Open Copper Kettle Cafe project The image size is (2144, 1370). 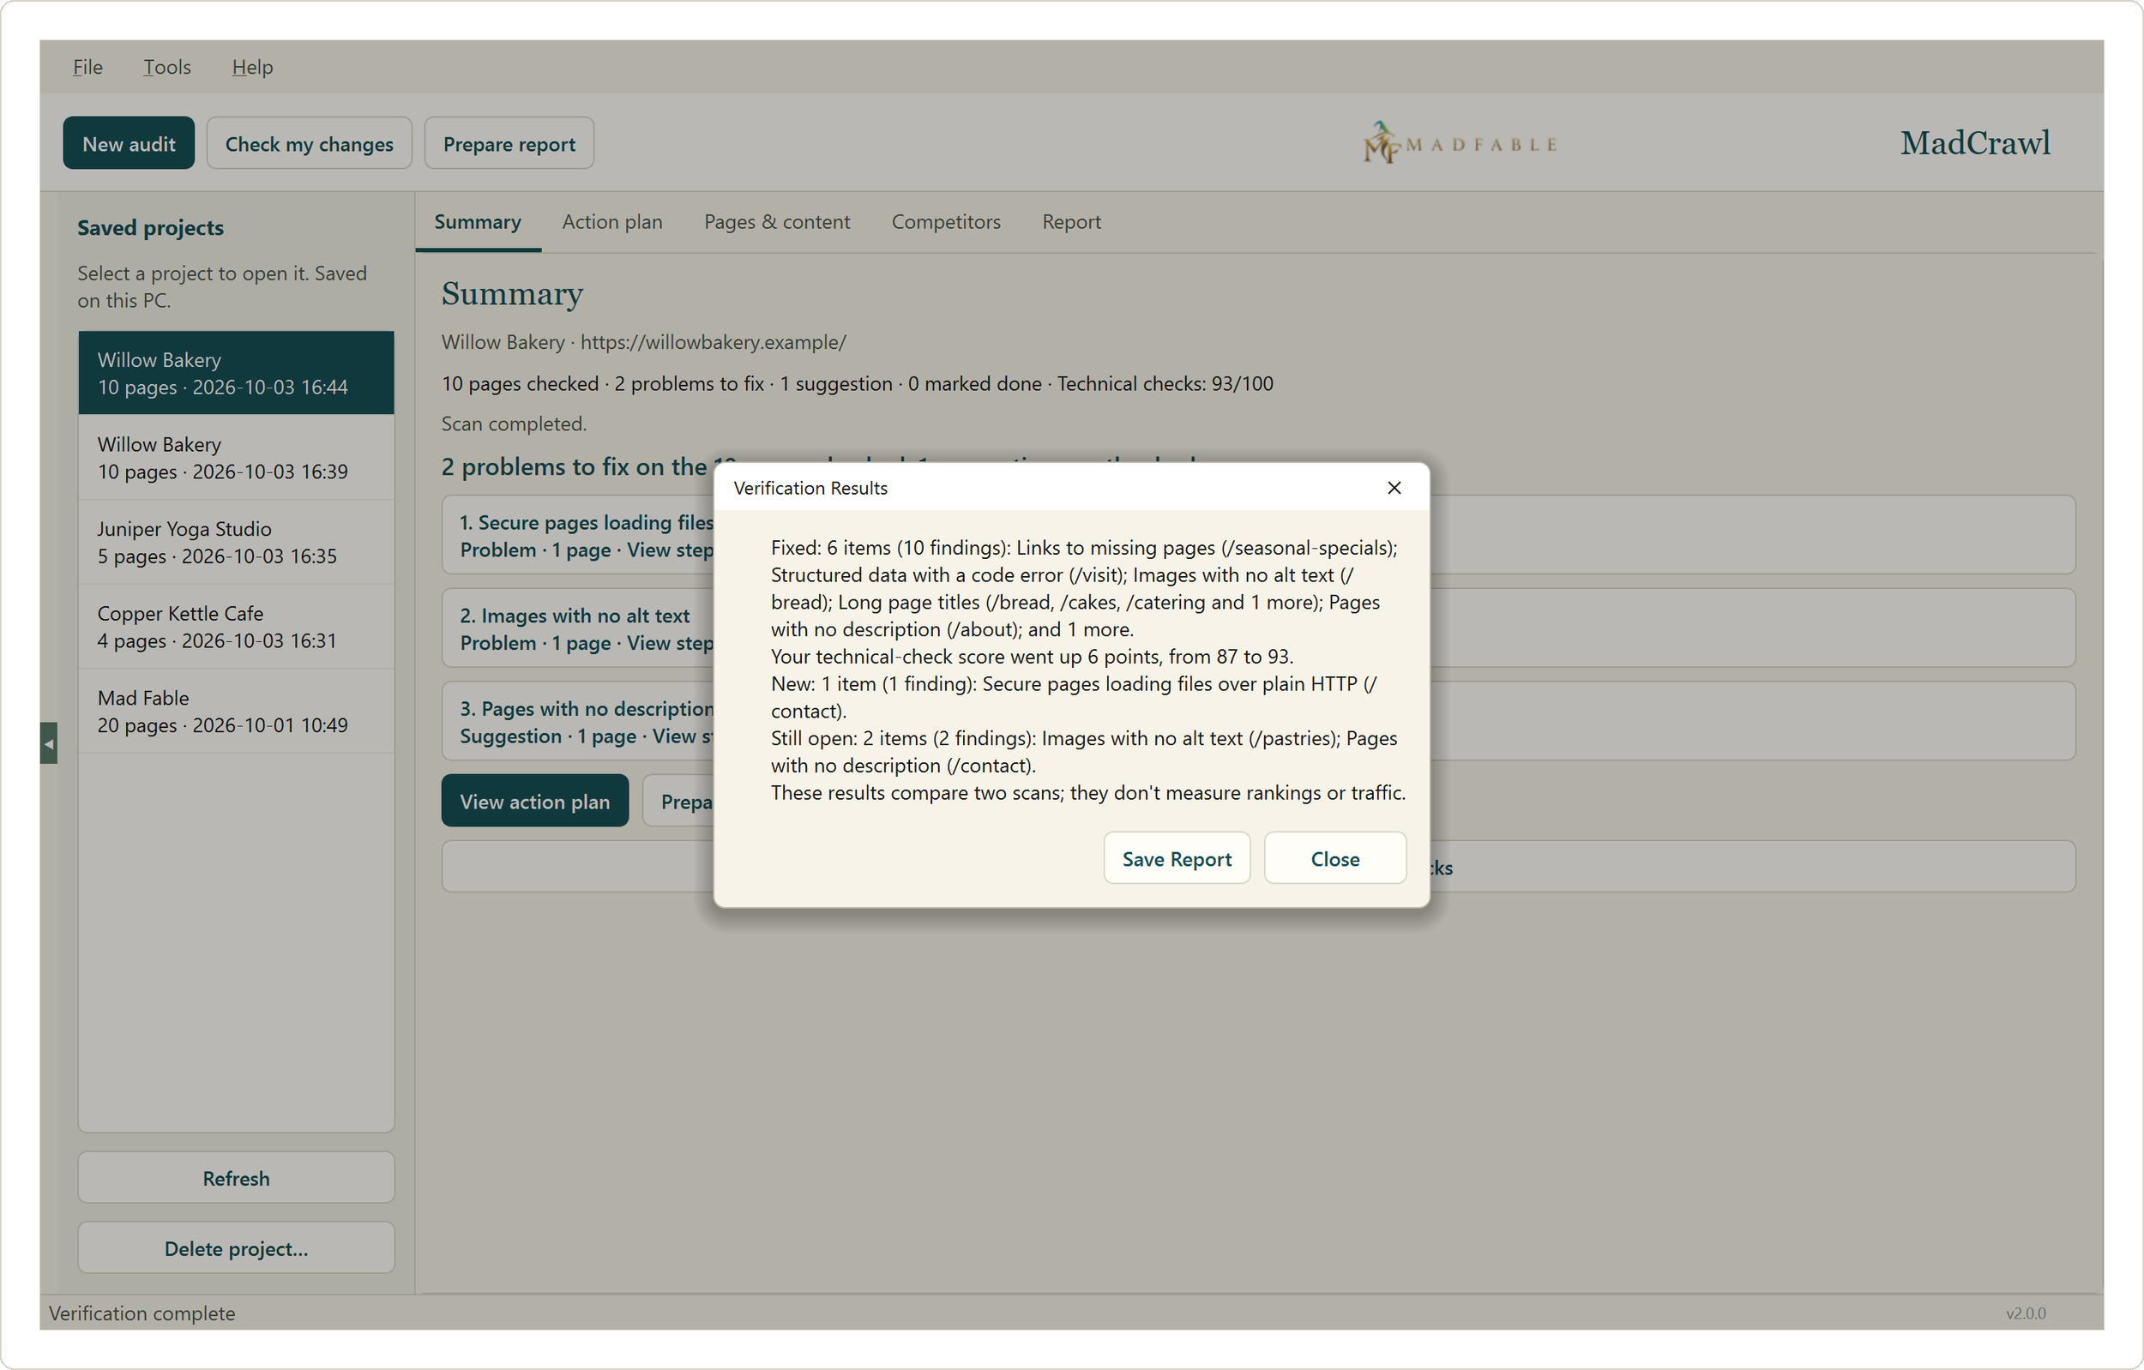(x=236, y=627)
